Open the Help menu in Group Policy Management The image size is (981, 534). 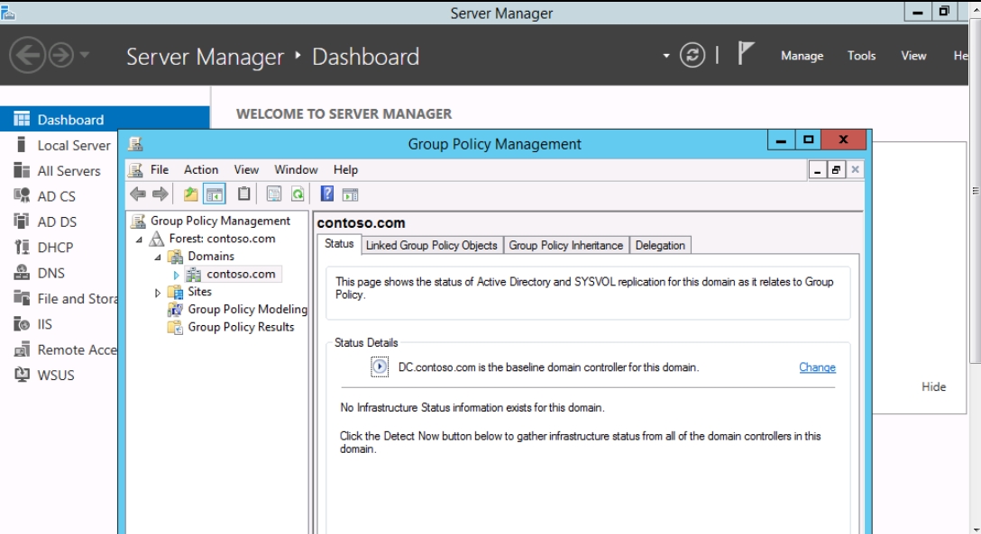click(345, 170)
